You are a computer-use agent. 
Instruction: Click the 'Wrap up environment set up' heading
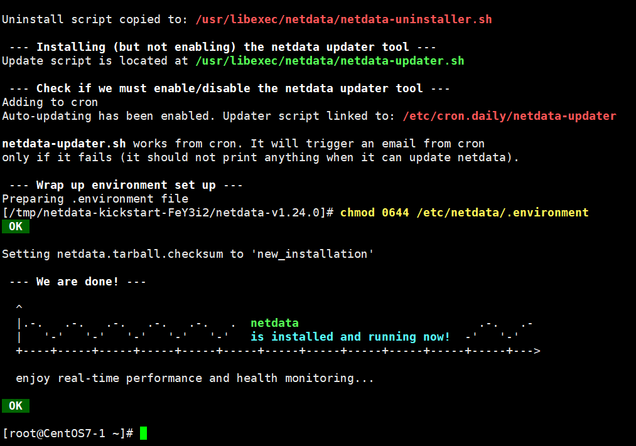[126, 185]
